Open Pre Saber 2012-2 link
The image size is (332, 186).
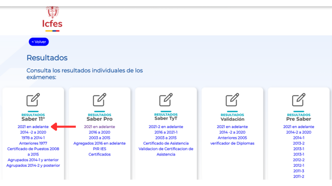[299, 160]
